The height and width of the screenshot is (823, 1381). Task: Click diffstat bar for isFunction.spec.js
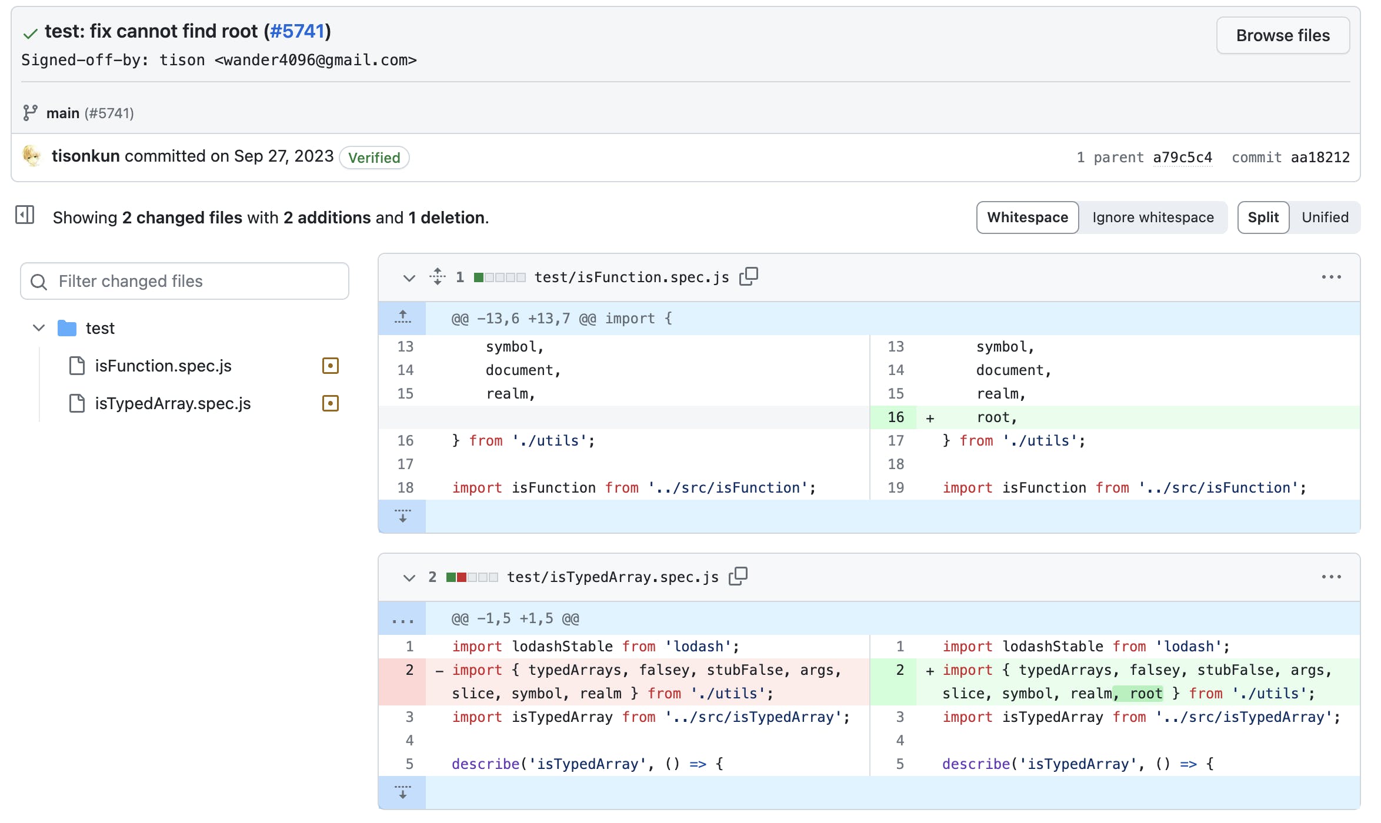[x=499, y=277]
